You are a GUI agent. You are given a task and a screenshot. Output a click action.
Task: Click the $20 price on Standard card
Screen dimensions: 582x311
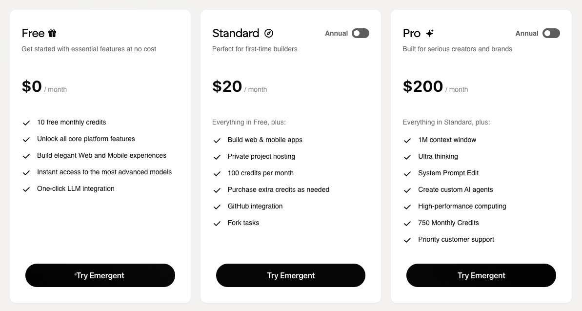(227, 86)
